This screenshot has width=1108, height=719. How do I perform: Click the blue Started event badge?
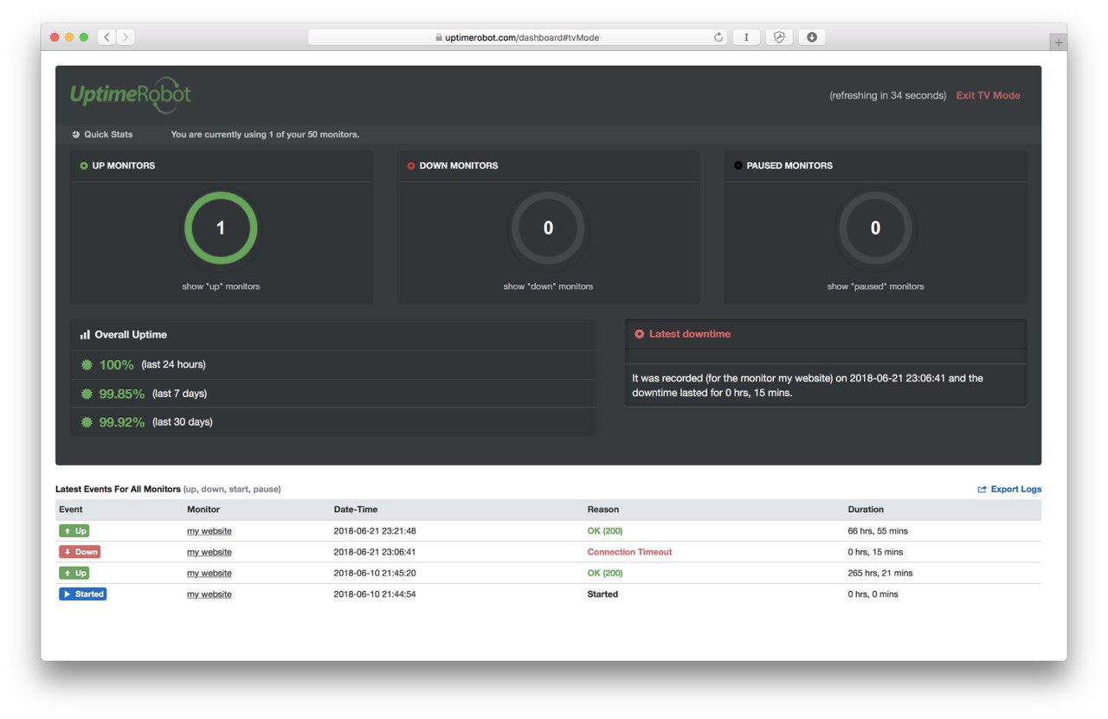83,594
